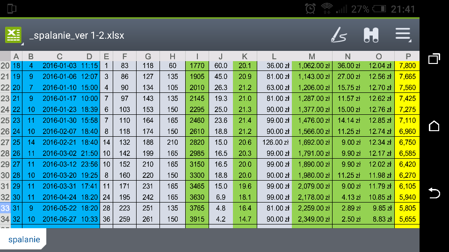Tap the Android recent apps button
The height and width of the screenshot is (252, 449).
point(434,59)
